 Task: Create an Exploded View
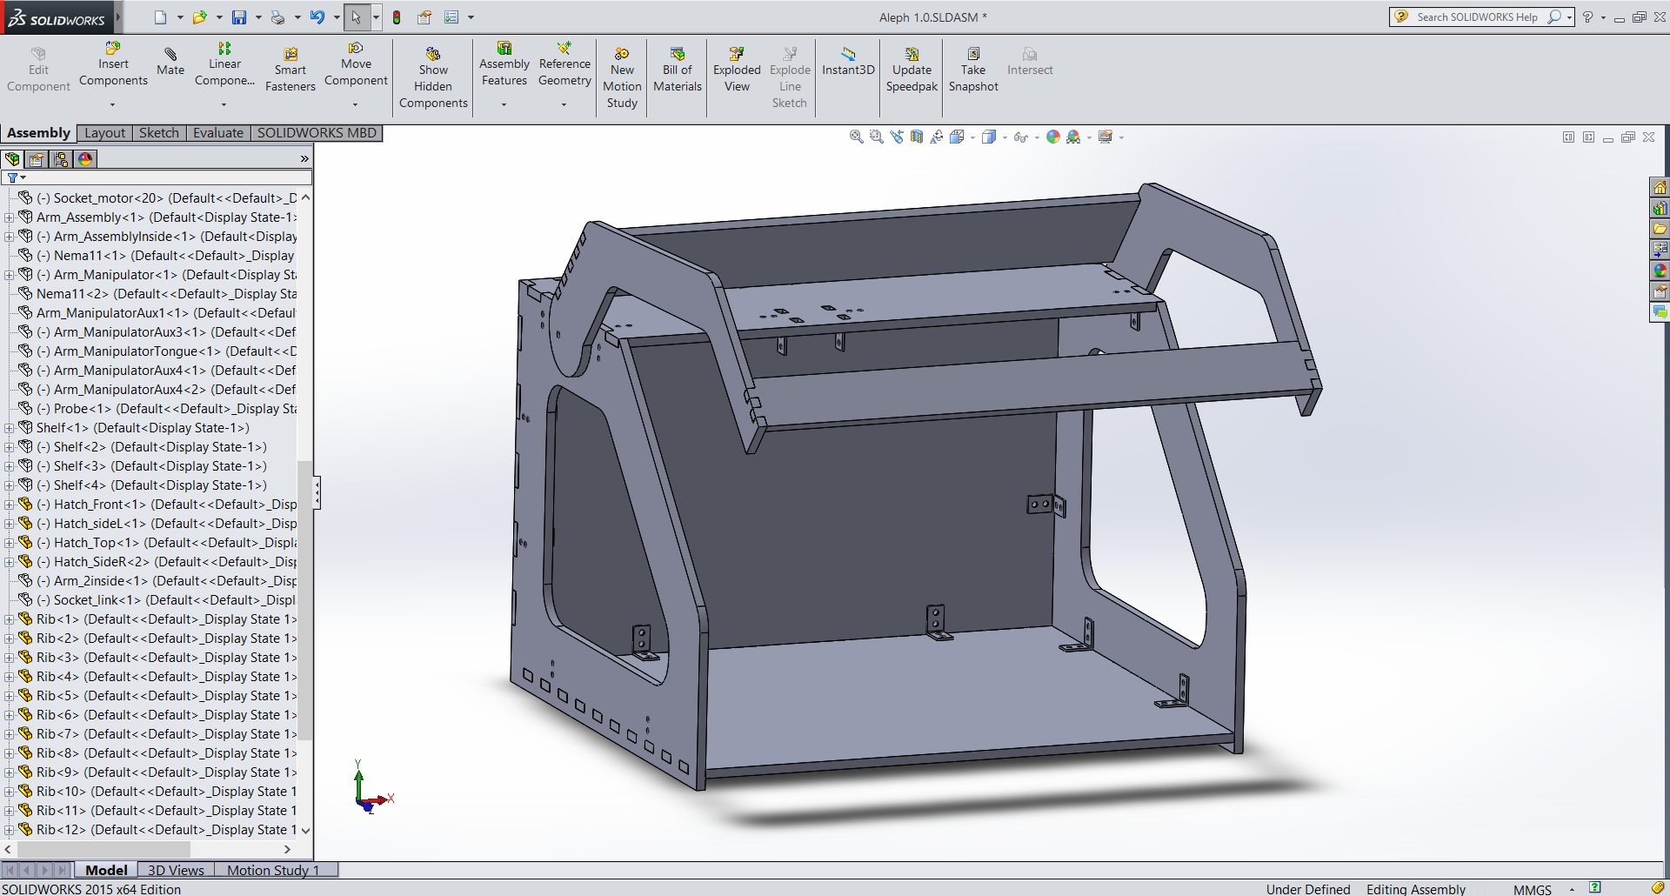point(737,70)
